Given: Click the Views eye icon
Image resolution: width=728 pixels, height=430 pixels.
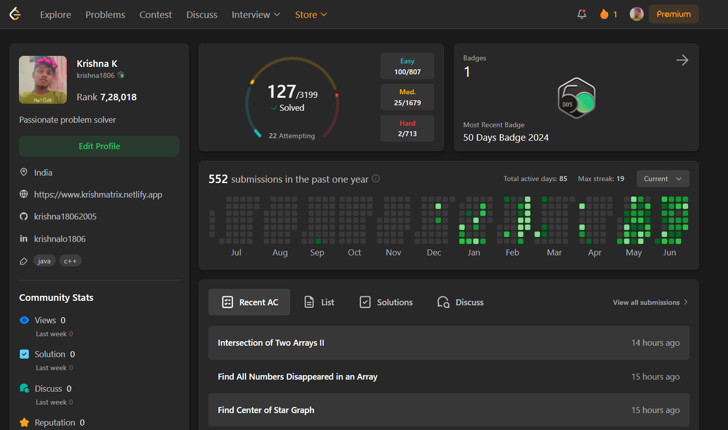Looking at the screenshot, I should point(24,320).
